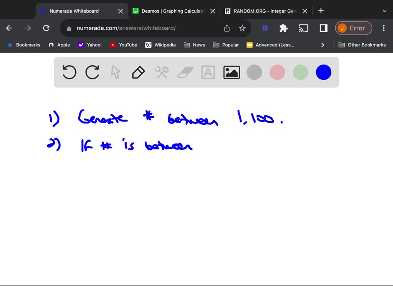Select the Pen drawing tool
Viewport: 393px width, 286px height.
pyautogui.click(x=139, y=72)
